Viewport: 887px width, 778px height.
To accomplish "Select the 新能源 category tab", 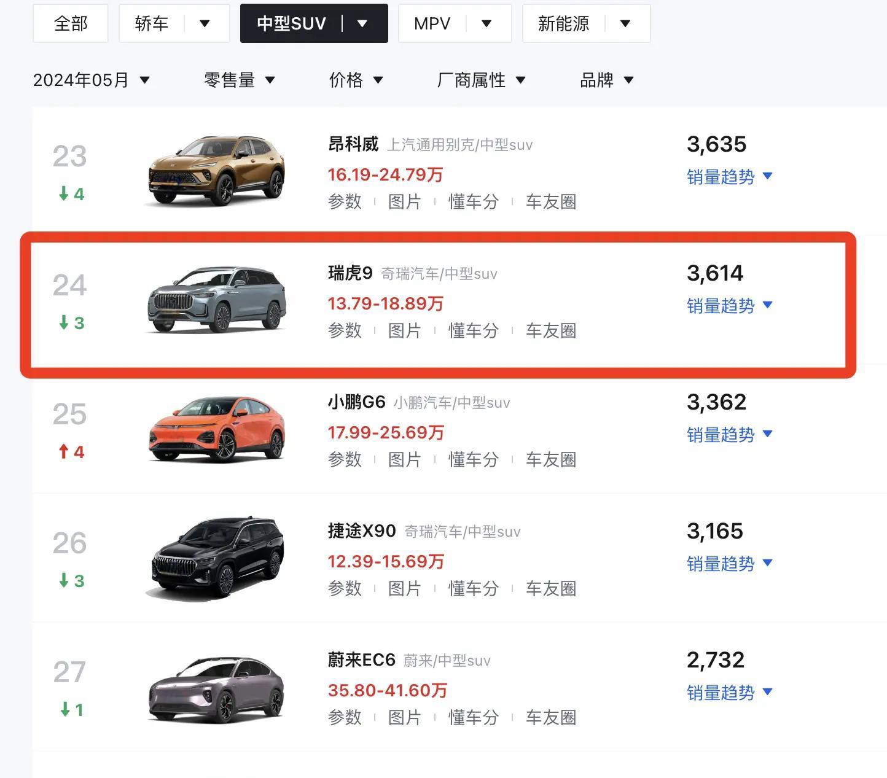I will (x=563, y=23).
